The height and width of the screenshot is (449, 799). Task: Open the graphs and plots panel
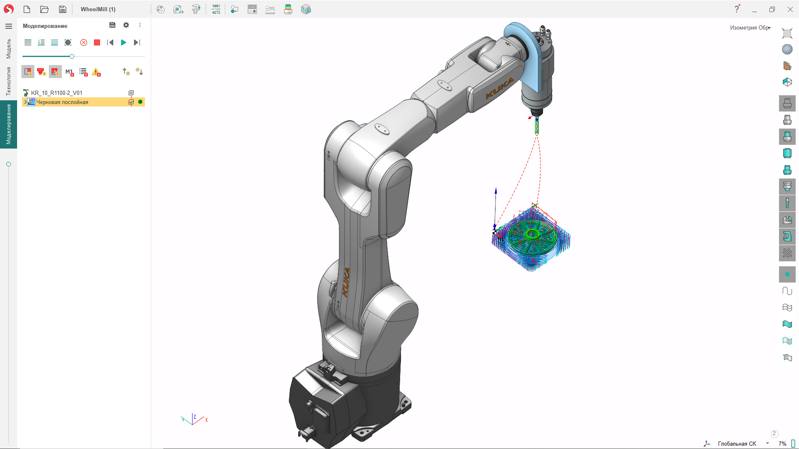[x=270, y=9]
